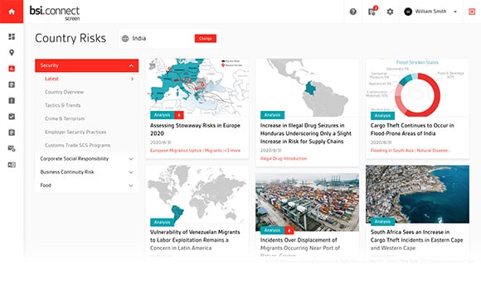Click container port aerial photo thumbnail
The width and height of the screenshot is (481, 298).
[307, 202]
